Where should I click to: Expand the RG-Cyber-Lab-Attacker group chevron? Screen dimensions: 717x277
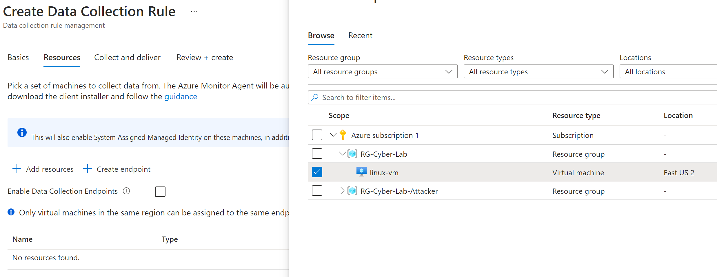(343, 191)
